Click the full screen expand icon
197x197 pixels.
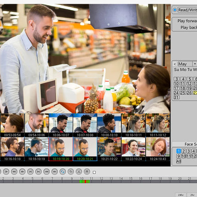[79, 172]
